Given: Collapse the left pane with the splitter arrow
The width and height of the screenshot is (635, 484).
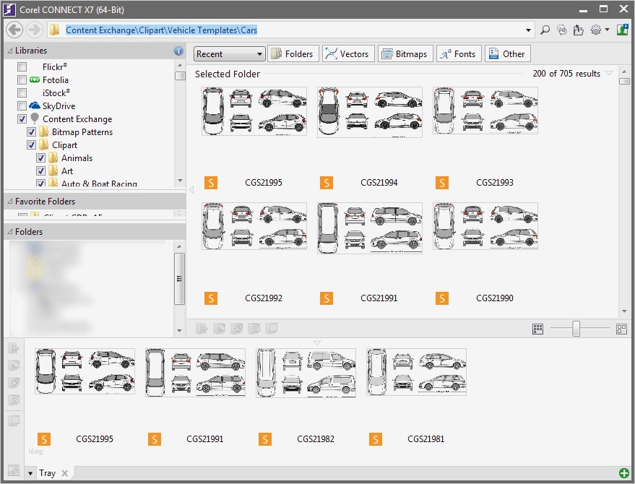Looking at the screenshot, I should pos(191,189).
